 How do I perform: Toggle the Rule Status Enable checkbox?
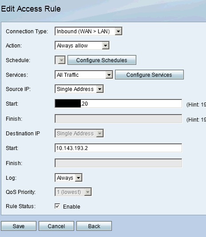click(57, 206)
